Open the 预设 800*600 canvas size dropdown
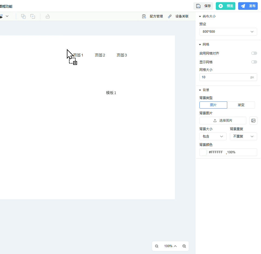 click(228, 32)
